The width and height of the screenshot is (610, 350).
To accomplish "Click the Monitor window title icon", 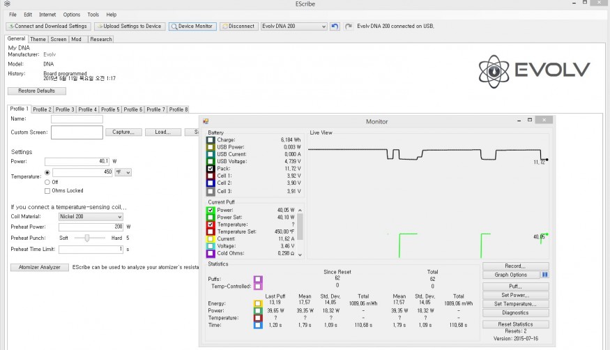I will click(206, 121).
